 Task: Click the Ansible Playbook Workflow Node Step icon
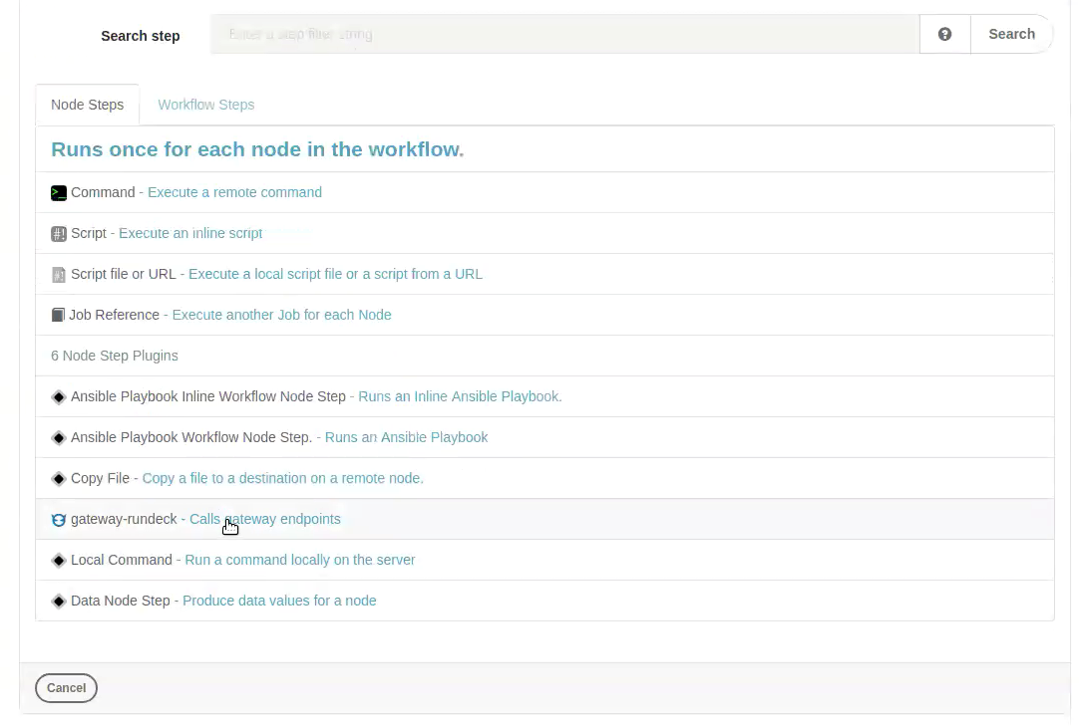[x=59, y=437]
